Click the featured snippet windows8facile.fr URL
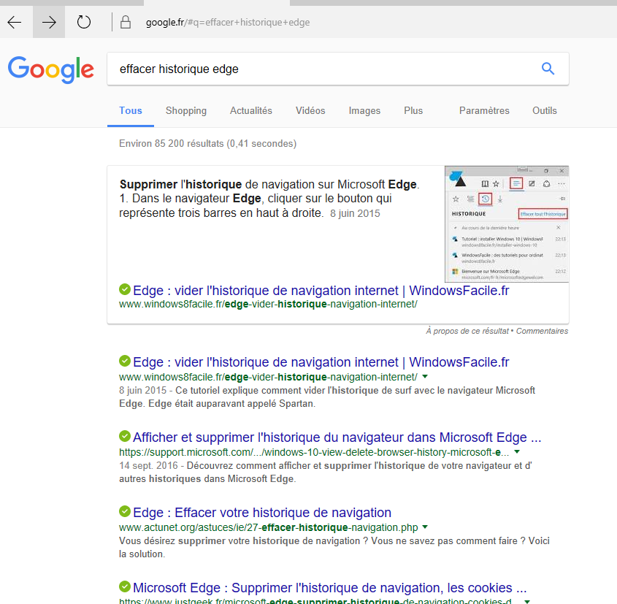Viewport: 617px width, 604px height. pos(268,304)
